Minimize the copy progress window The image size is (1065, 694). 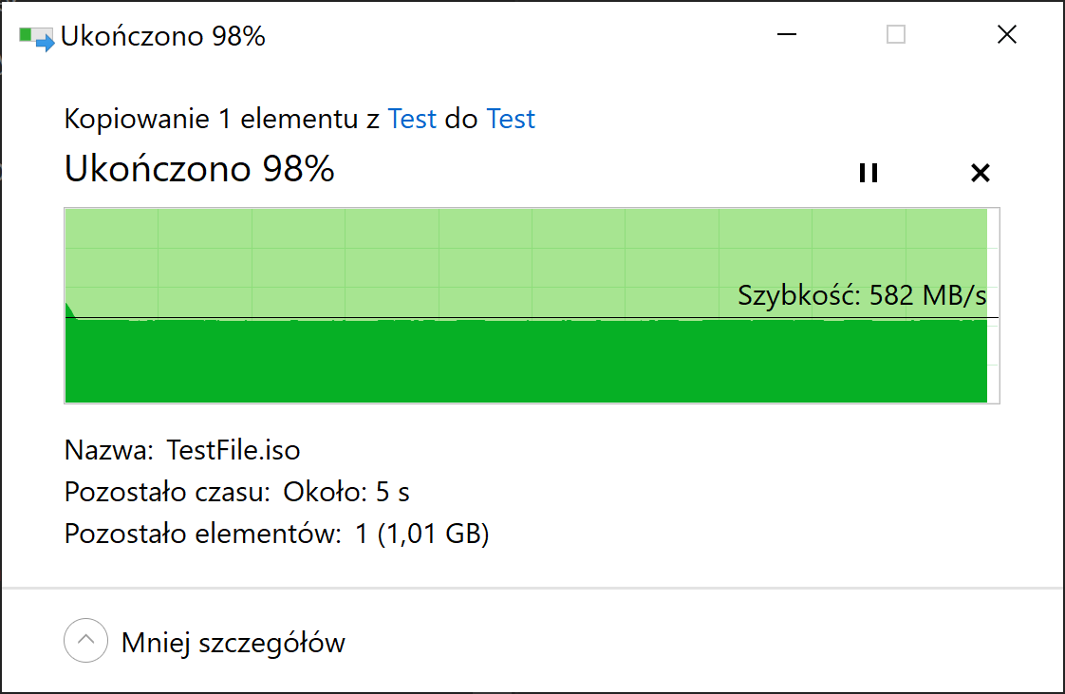click(787, 34)
